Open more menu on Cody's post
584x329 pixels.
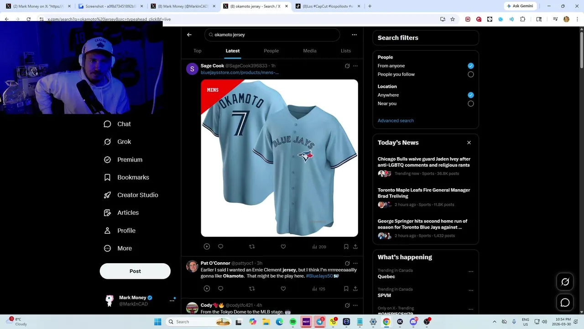(355, 305)
